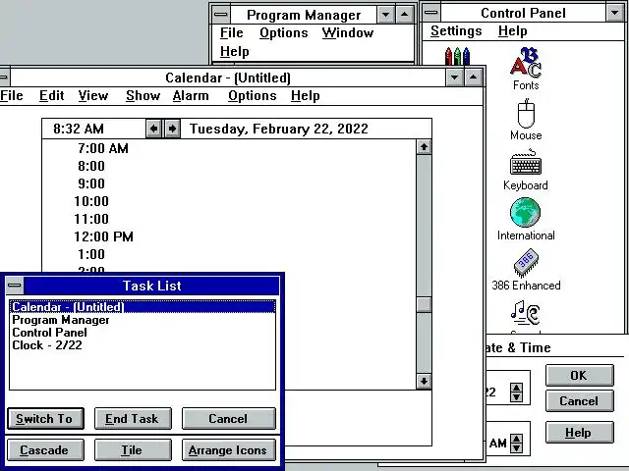
Task: Open the Color crayons icon in Control Panel
Action: tap(457, 56)
